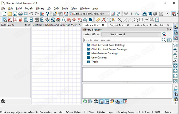Open the Kitchen and Bath Plan View dropdown
Viewport: 179px width, 114px height.
coord(89,14)
